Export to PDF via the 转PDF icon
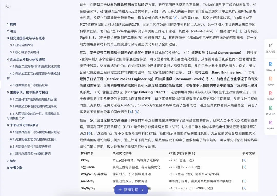Viewport: 277px width, 196px height. tap(271, 96)
